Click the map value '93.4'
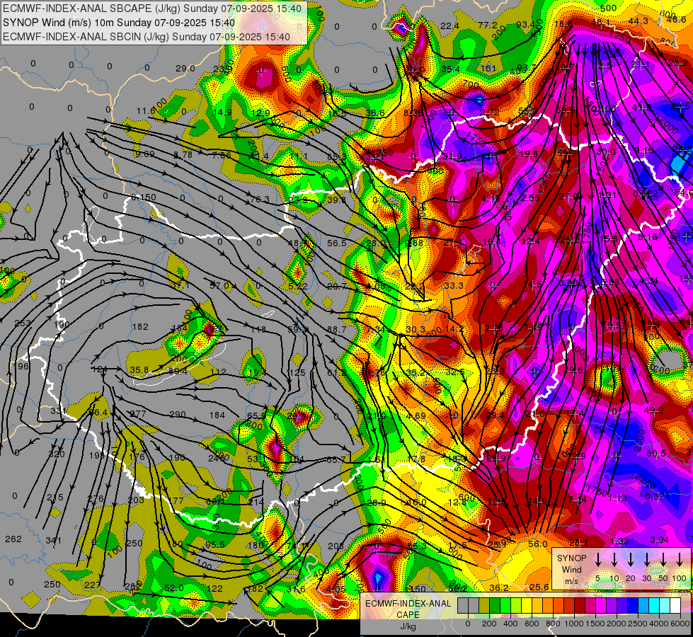Screen dimensions: 693x637 (526, 24)
